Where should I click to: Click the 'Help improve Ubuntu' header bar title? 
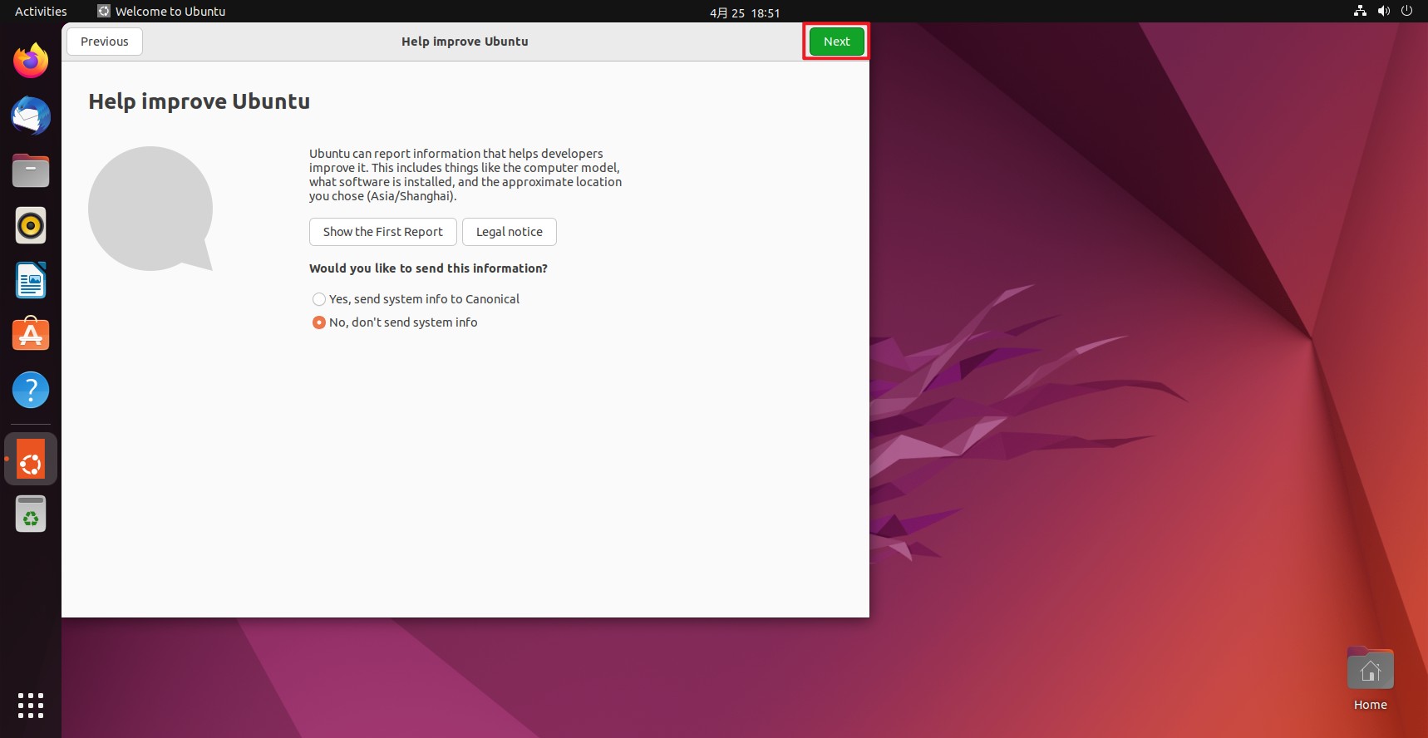[x=465, y=42]
